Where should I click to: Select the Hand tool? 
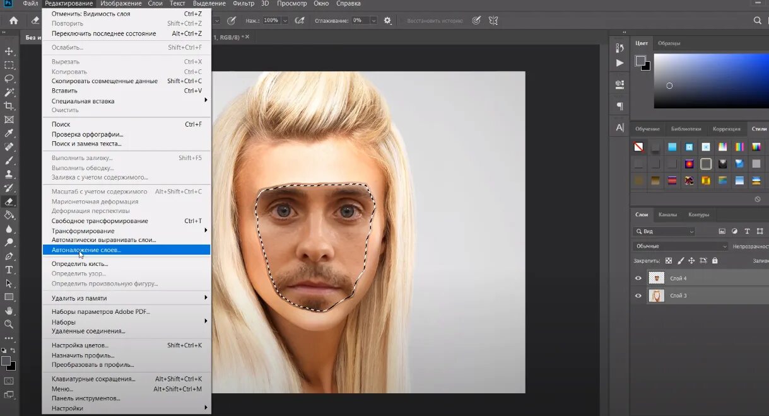click(9, 311)
